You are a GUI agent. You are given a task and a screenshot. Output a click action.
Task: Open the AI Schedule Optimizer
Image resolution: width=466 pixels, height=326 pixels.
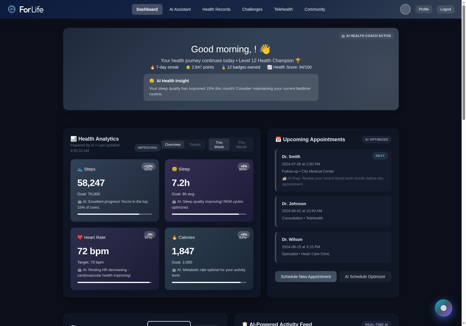pyautogui.click(x=365, y=277)
